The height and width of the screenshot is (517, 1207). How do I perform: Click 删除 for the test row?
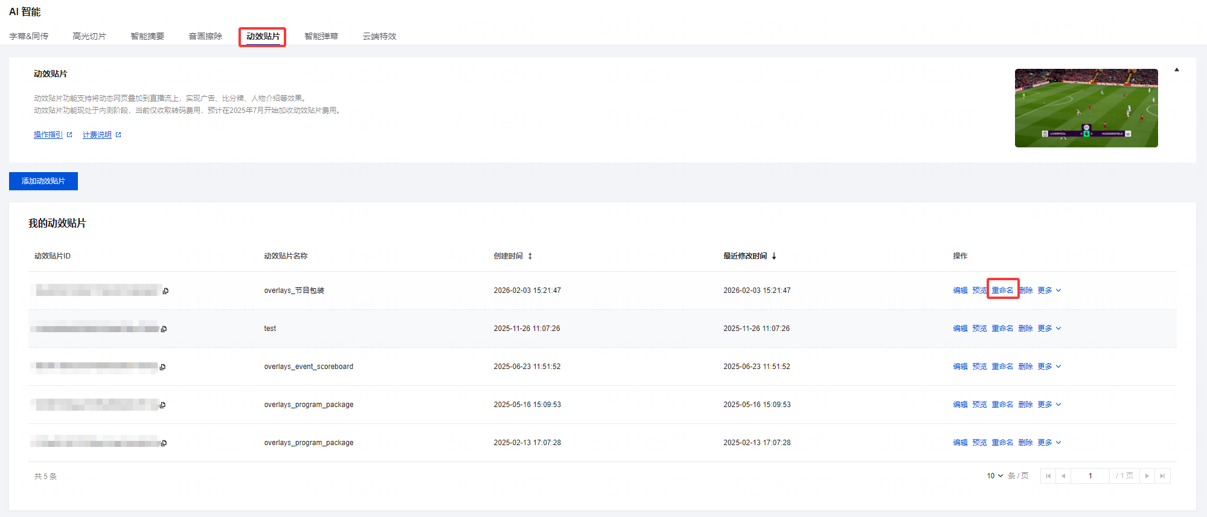[1025, 329]
